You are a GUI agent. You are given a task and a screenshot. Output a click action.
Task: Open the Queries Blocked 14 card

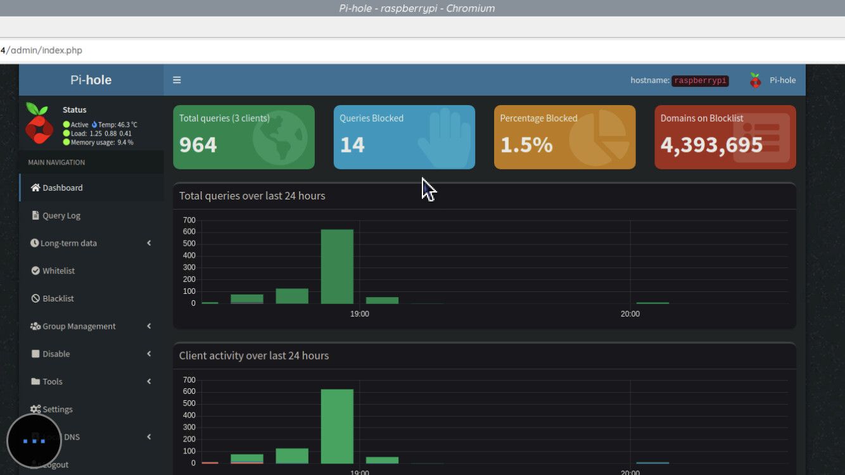[x=404, y=137]
